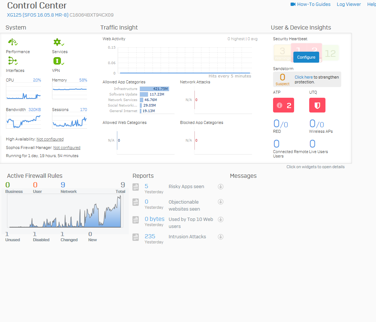The height and width of the screenshot is (322, 376).
Task: Click the Connected Remote Users count
Action: pos(276,144)
